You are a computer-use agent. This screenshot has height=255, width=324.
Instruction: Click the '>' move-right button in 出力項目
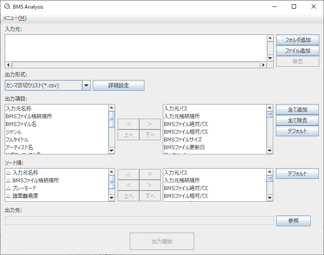pyautogui.click(x=150, y=124)
